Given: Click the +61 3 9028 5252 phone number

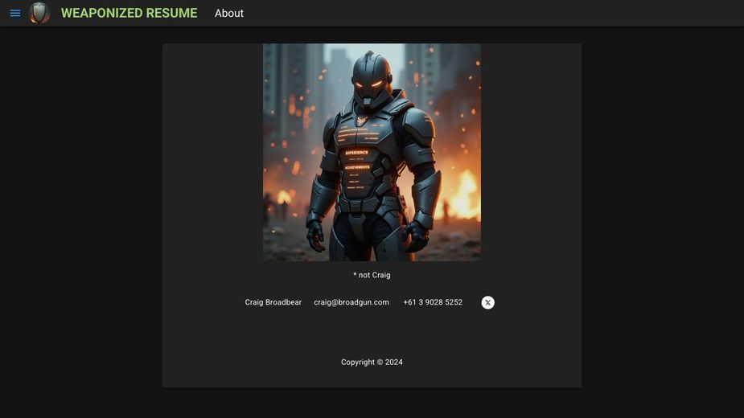Looking at the screenshot, I should [433, 302].
